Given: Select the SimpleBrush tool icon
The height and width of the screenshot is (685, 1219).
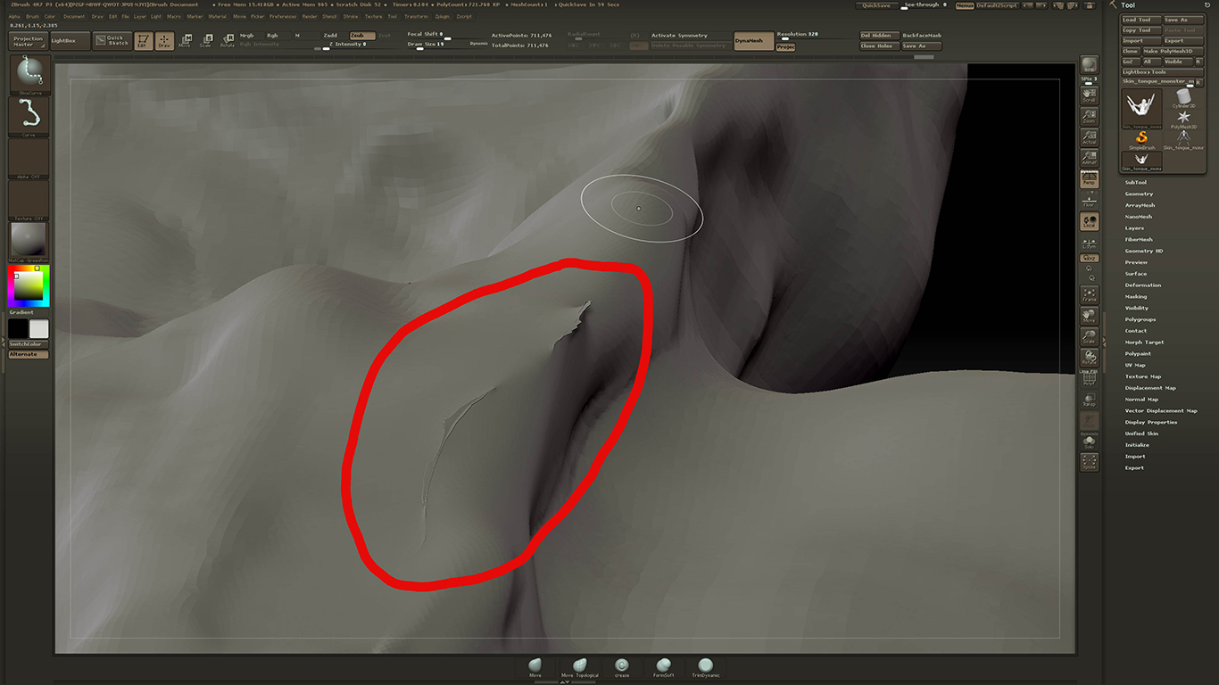Looking at the screenshot, I should pyautogui.click(x=1141, y=138).
